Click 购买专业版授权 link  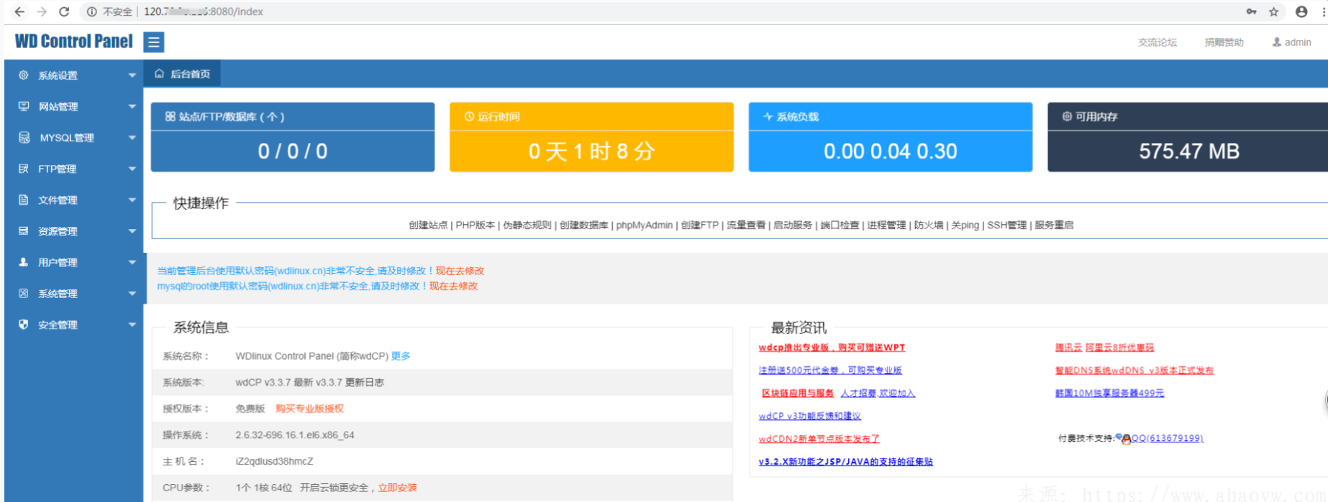pos(309,409)
